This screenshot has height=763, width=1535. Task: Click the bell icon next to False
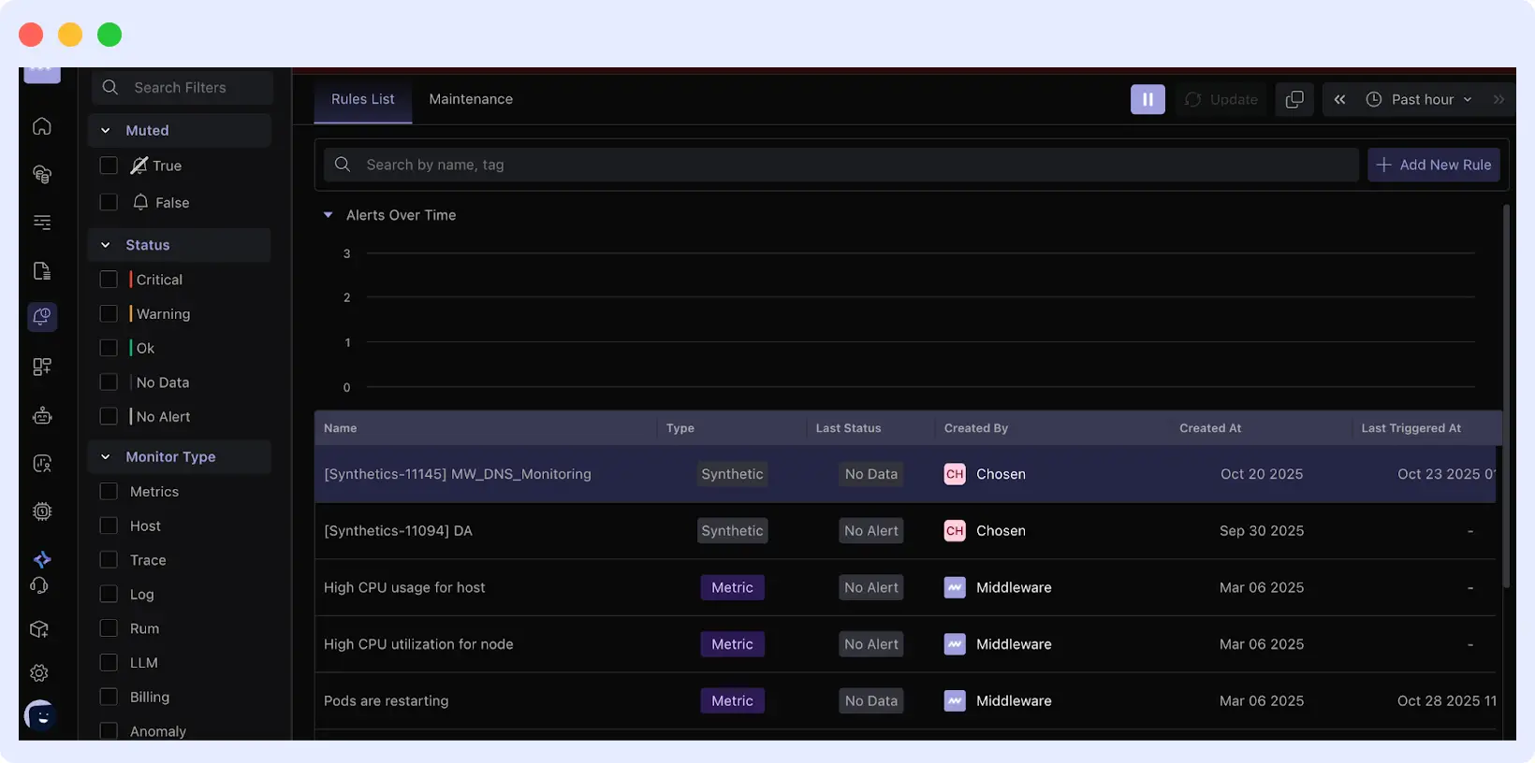(140, 202)
